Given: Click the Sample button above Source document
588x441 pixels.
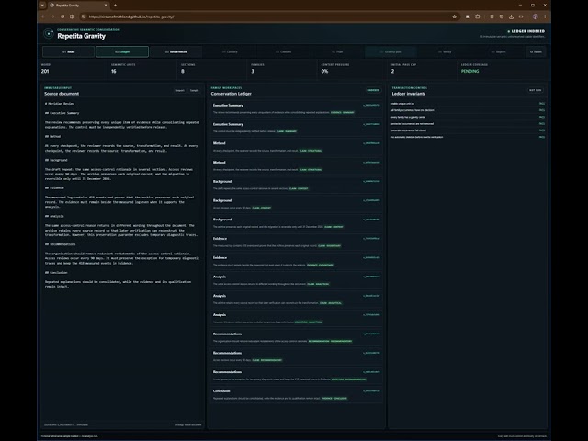Looking at the screenshot, I should coord(194,90).
